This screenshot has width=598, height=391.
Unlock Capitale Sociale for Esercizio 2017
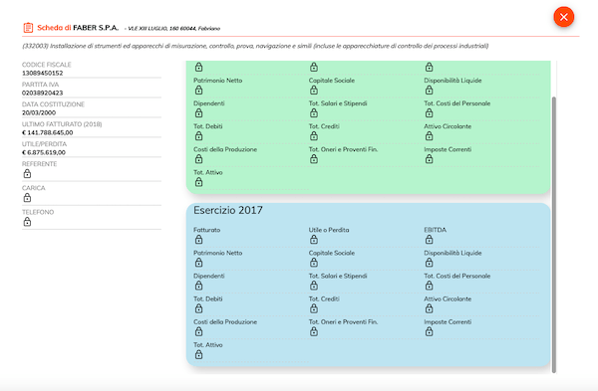coord(314,263)
